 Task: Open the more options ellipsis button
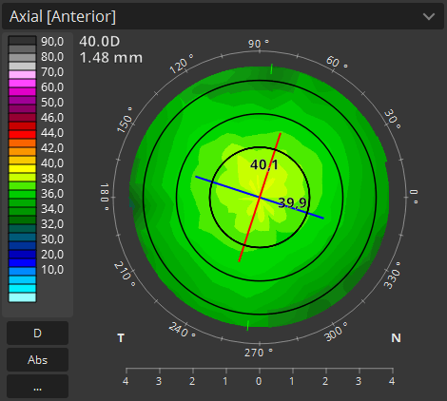pos(37,387)
